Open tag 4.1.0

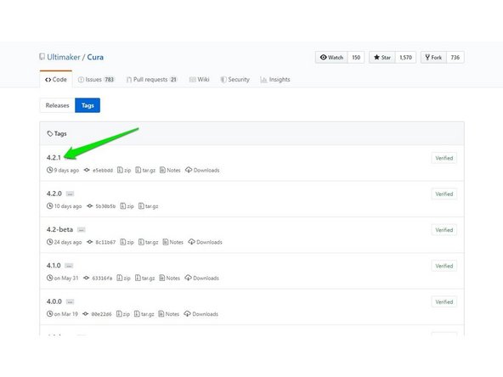click(x=54, y=266)
